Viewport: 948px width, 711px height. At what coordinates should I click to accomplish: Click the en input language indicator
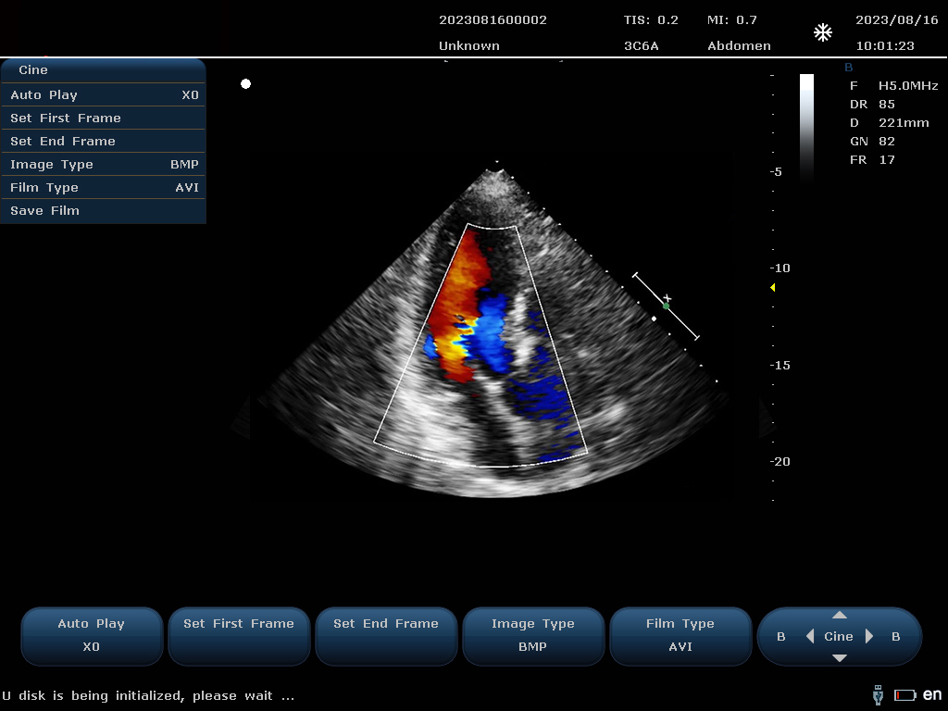[x=932, y=694]
